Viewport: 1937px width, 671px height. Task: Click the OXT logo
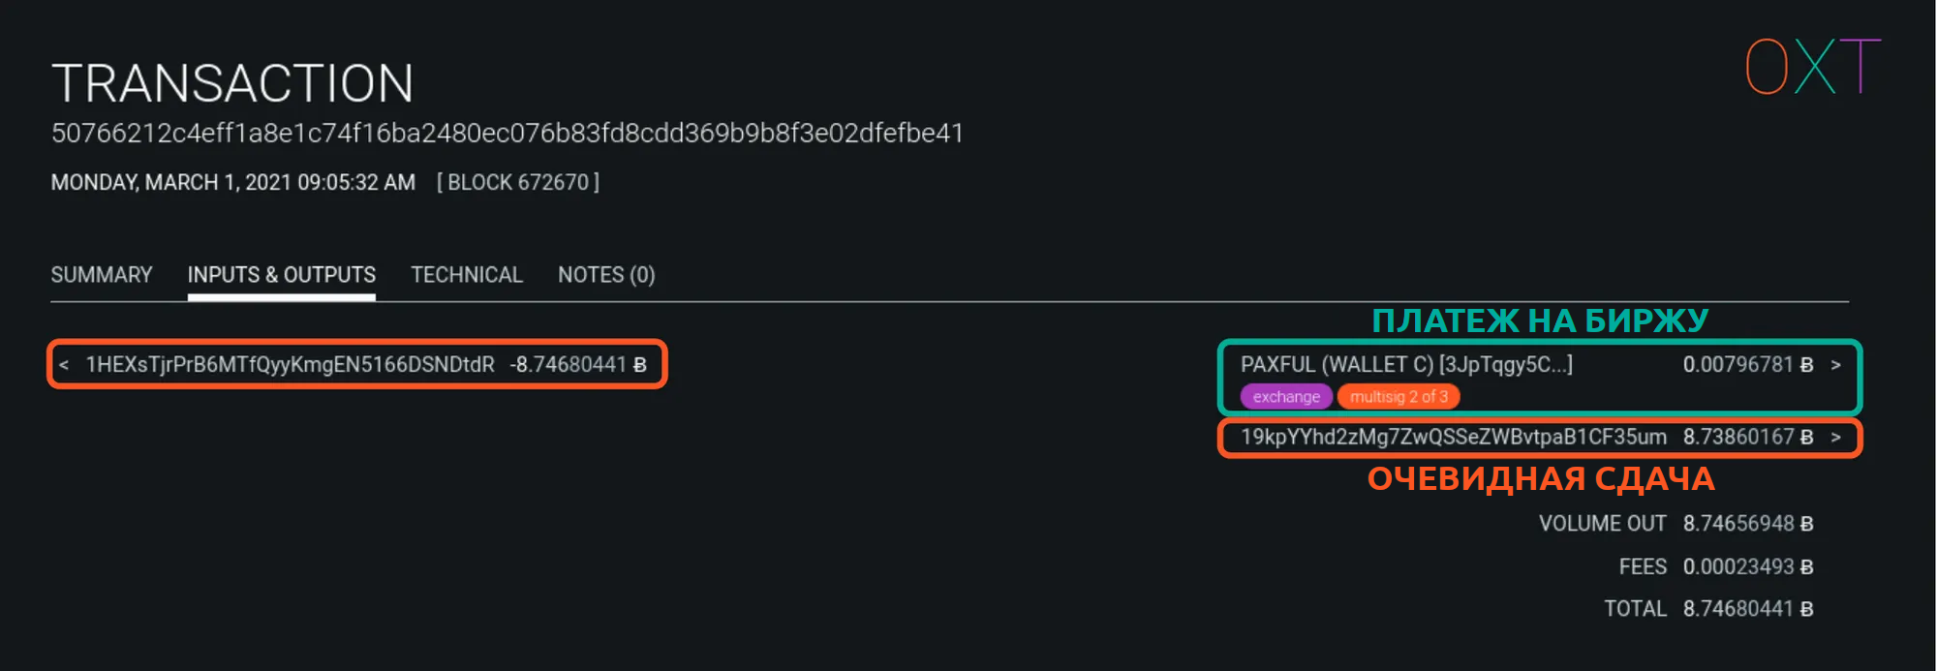point(1812,67)
